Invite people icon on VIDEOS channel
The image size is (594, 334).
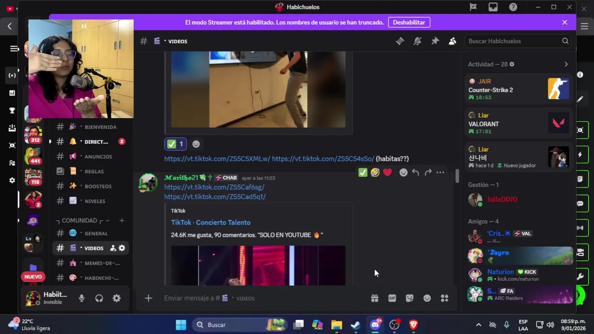pos(113,248)
